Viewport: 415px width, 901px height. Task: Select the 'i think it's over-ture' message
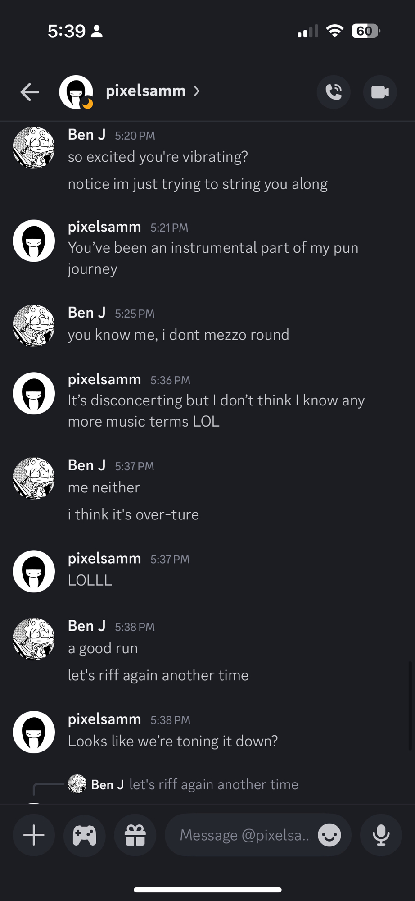133,514
